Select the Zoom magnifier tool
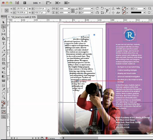The image size is (153, 140). tap(4, 98)
